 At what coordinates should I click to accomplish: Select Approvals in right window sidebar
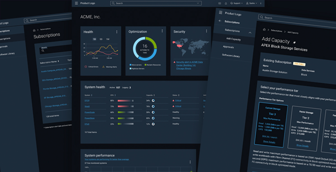pyautogui.click(x=228, y=47)
